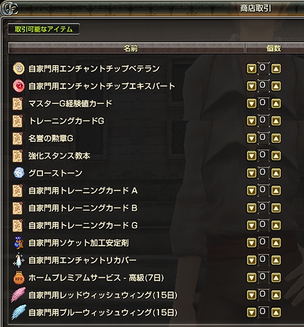The height and width of the screenshot is (327, 304).
Task: Increase quantity of トレーニングカードG
Action: pos(276,121)
